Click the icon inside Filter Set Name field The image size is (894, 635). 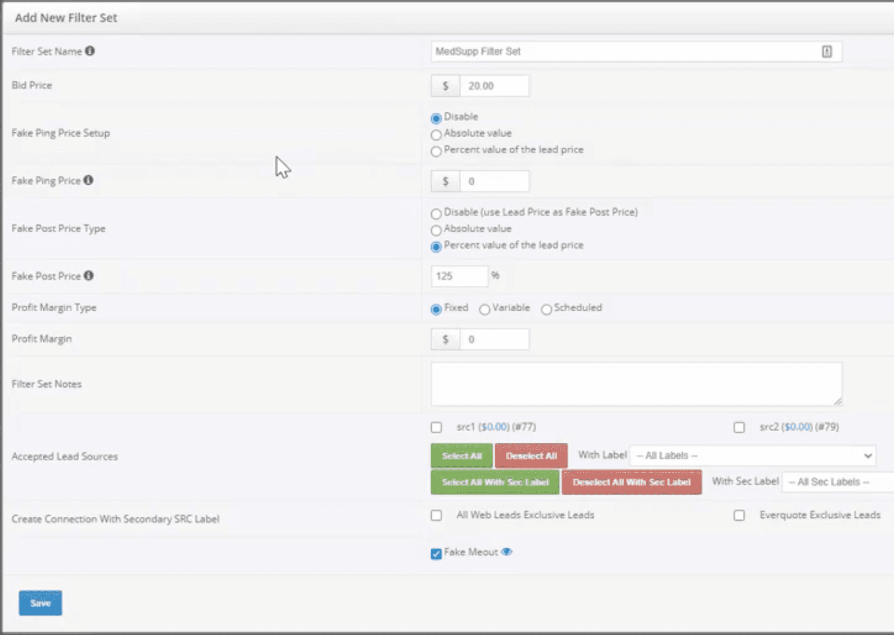(827, 51)
